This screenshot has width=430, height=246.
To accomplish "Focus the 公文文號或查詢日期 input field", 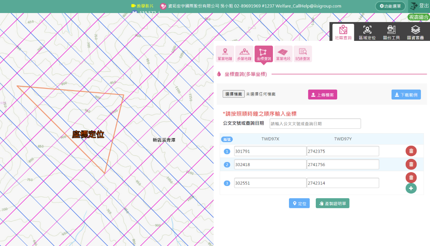I will pos(315,123).
